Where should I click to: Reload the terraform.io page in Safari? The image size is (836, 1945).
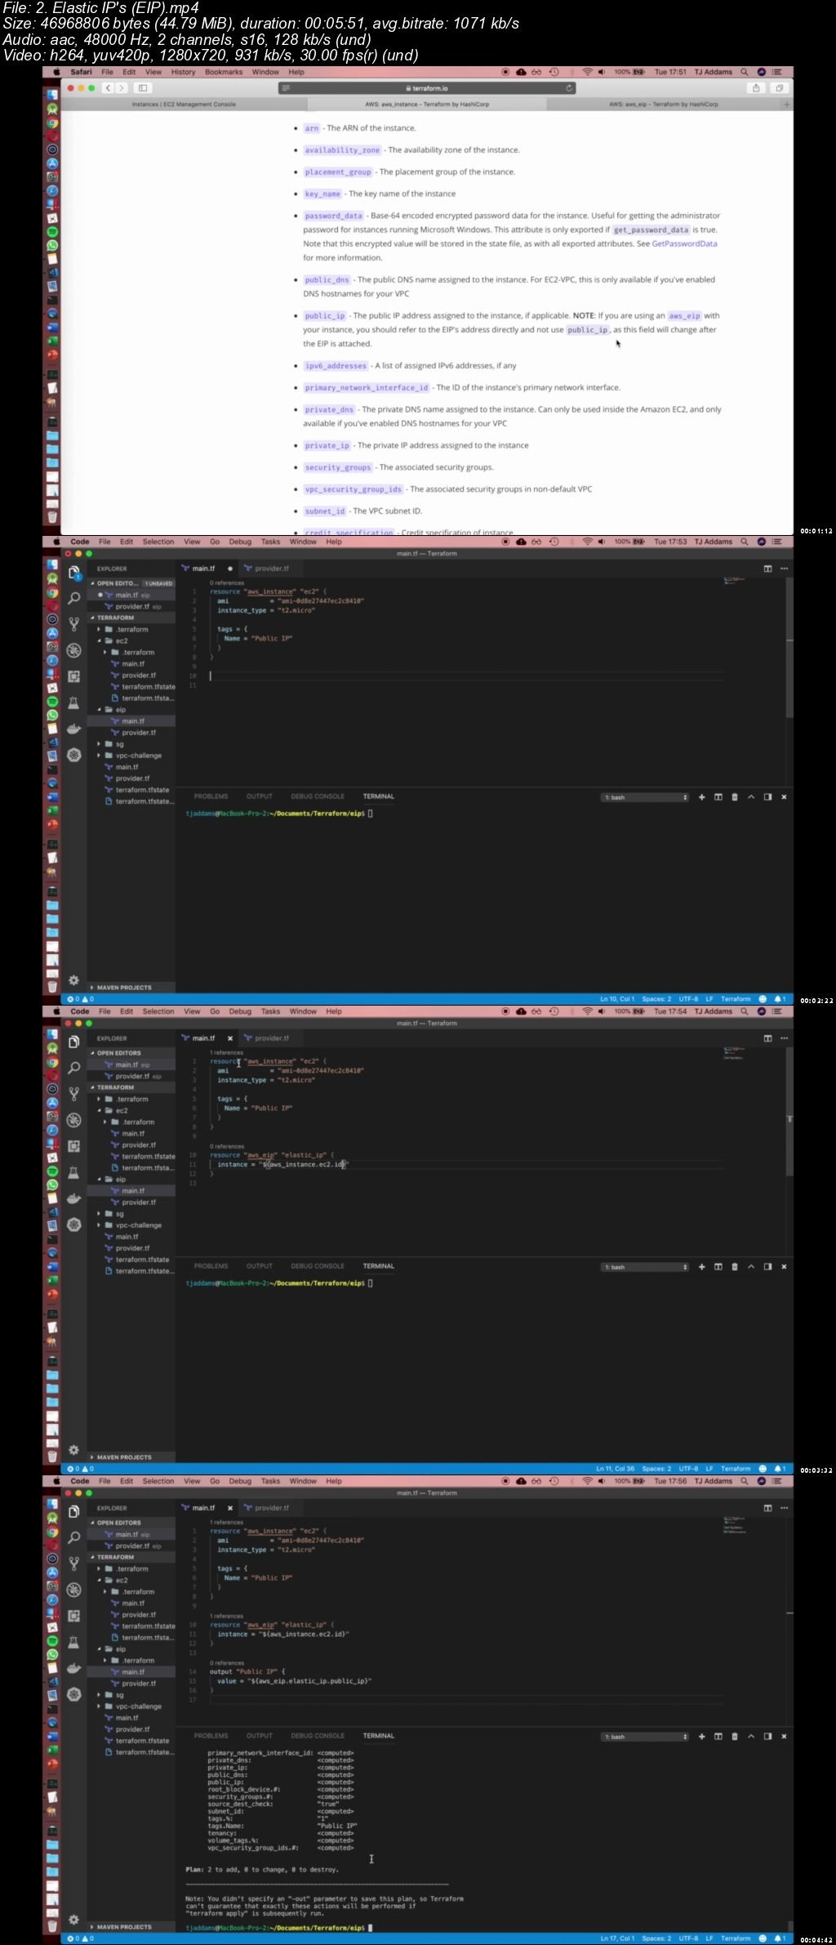[x=569, y=88]
